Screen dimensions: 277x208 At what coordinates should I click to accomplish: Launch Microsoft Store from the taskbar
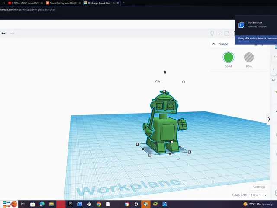pyautogui.click(x=32, y=204)
